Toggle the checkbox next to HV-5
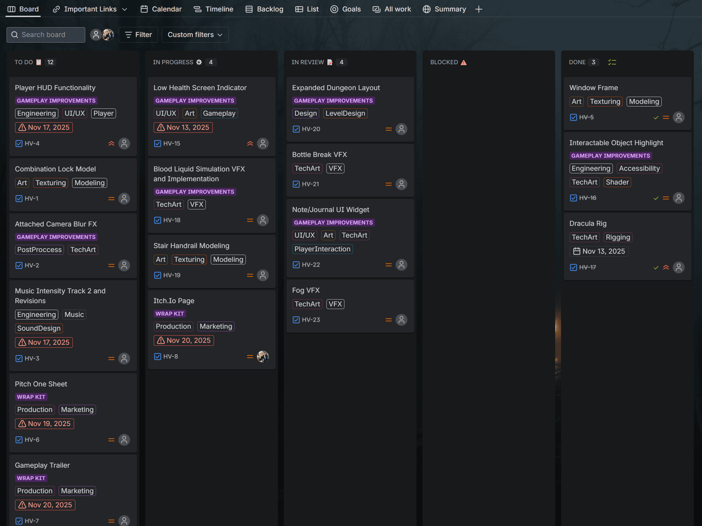Screen dimensions: 702x526 coord(574,117)
